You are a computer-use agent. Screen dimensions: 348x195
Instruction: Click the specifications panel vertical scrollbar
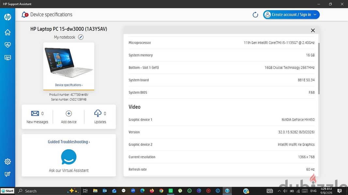pos(319,69)
